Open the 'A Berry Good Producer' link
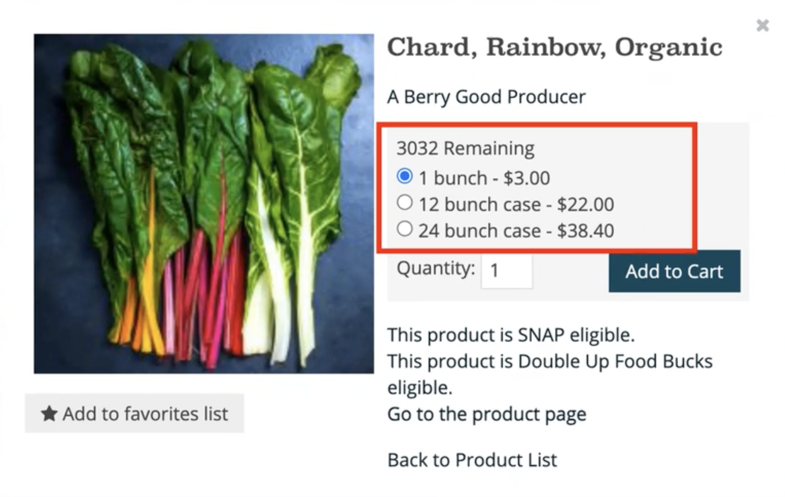This screenshot has height=497, width=785. tap(486, 97)
